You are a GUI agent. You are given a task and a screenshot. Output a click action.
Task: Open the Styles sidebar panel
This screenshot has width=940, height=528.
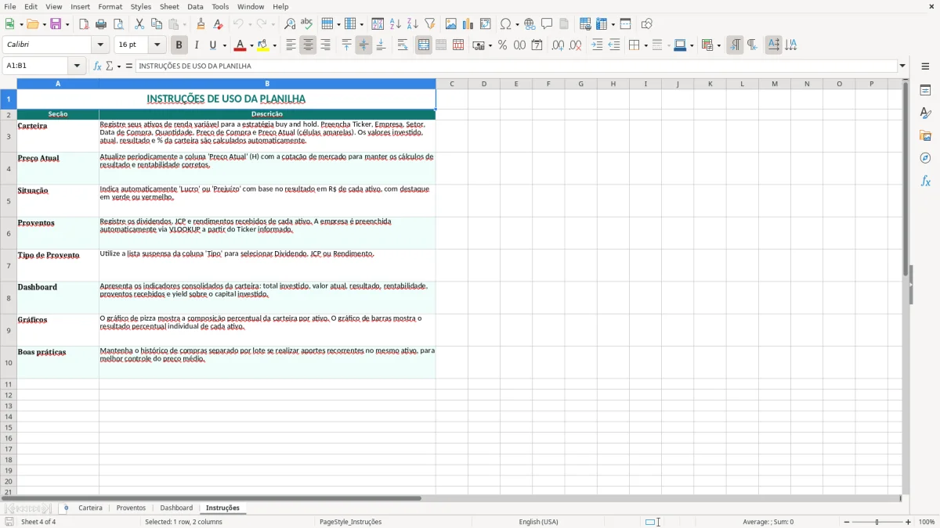click(x=925, y=113)
